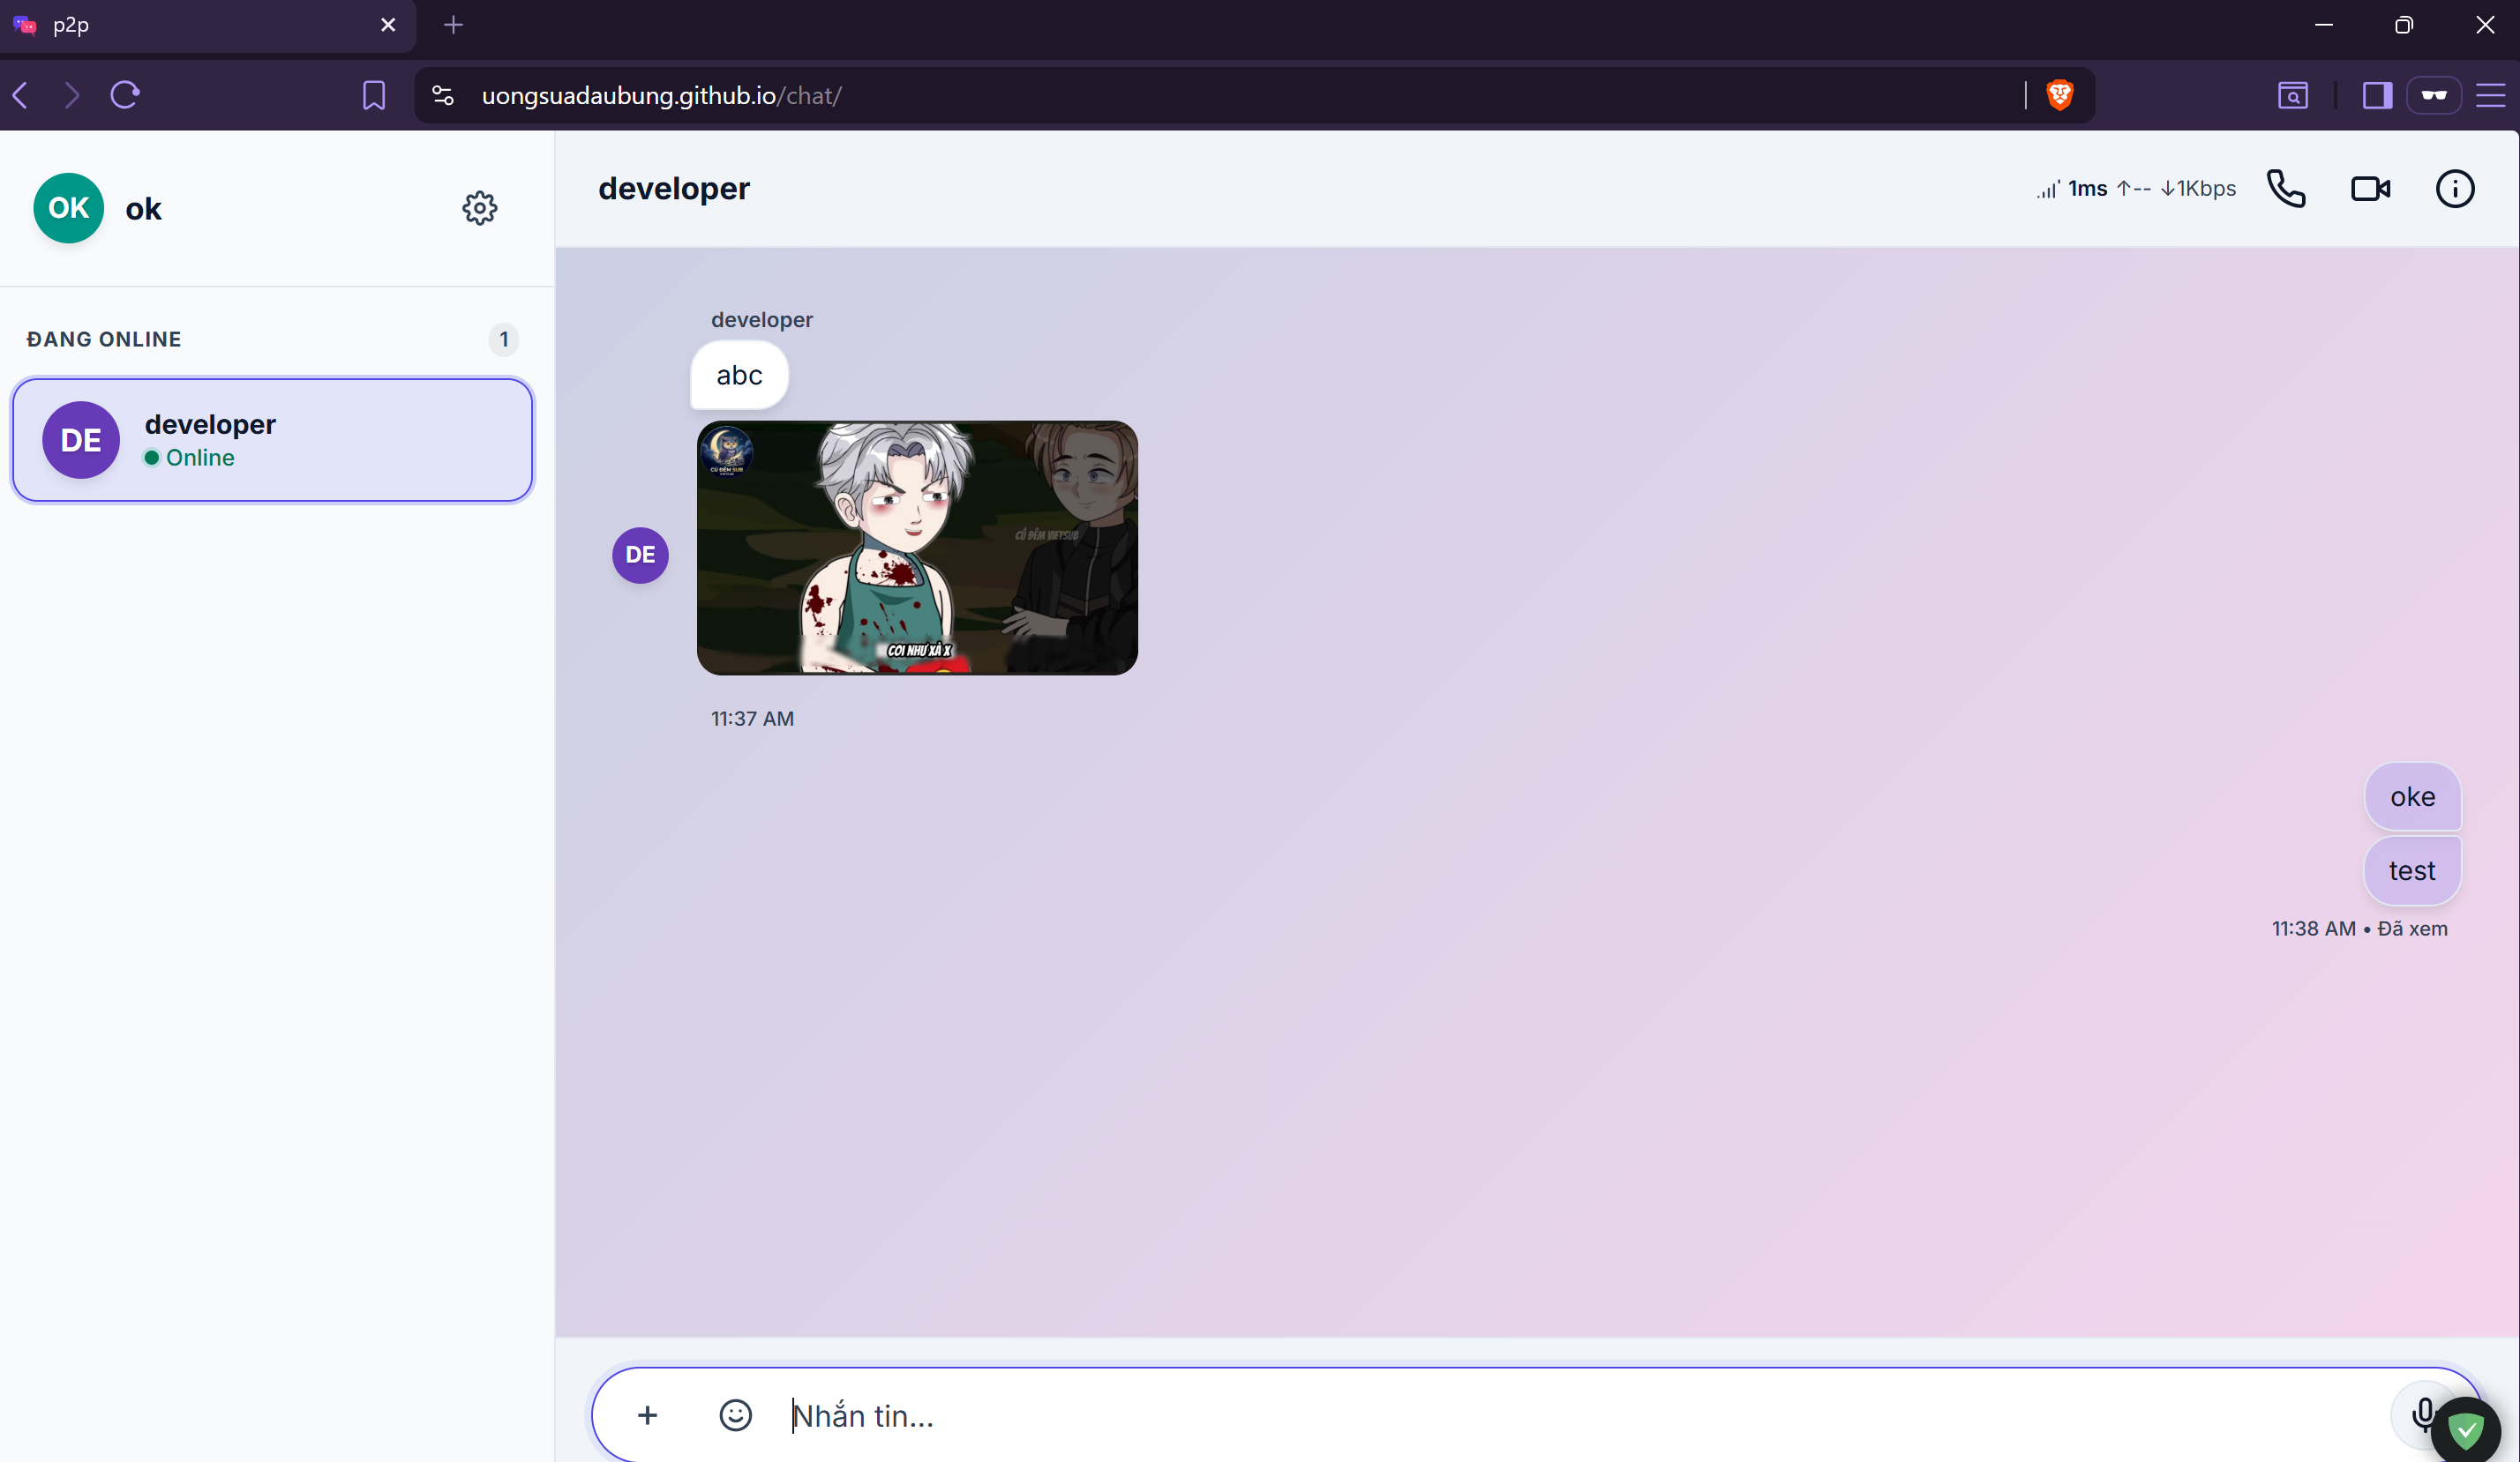Bookmark this page
This screenshot has width=2520, height=1462.
373,95
